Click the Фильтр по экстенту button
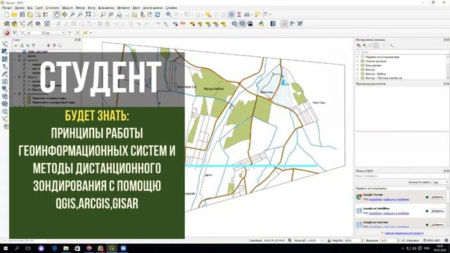 coord(419,182)
